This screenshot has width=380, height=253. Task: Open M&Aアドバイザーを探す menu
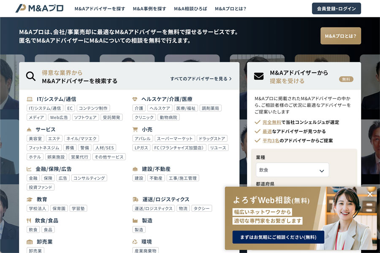pyautogui.click(x=100, y=9)
